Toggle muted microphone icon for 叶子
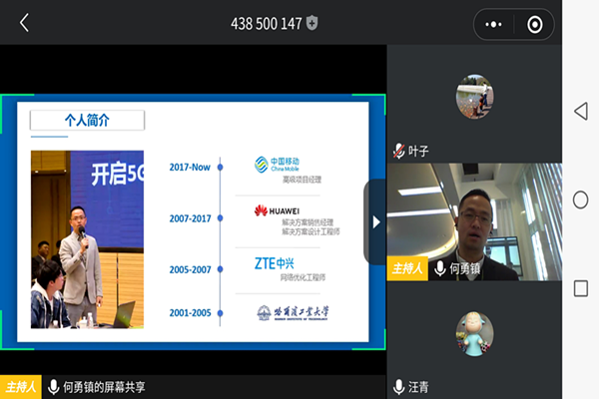 (x=399, y=151)
